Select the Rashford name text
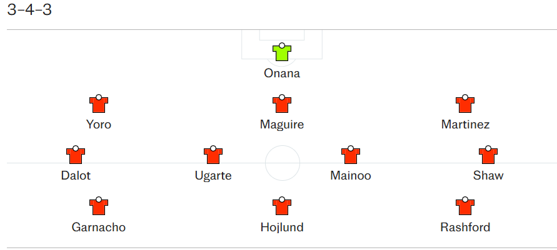This screenshot has height=250, width=557. [x=465, y=228]
